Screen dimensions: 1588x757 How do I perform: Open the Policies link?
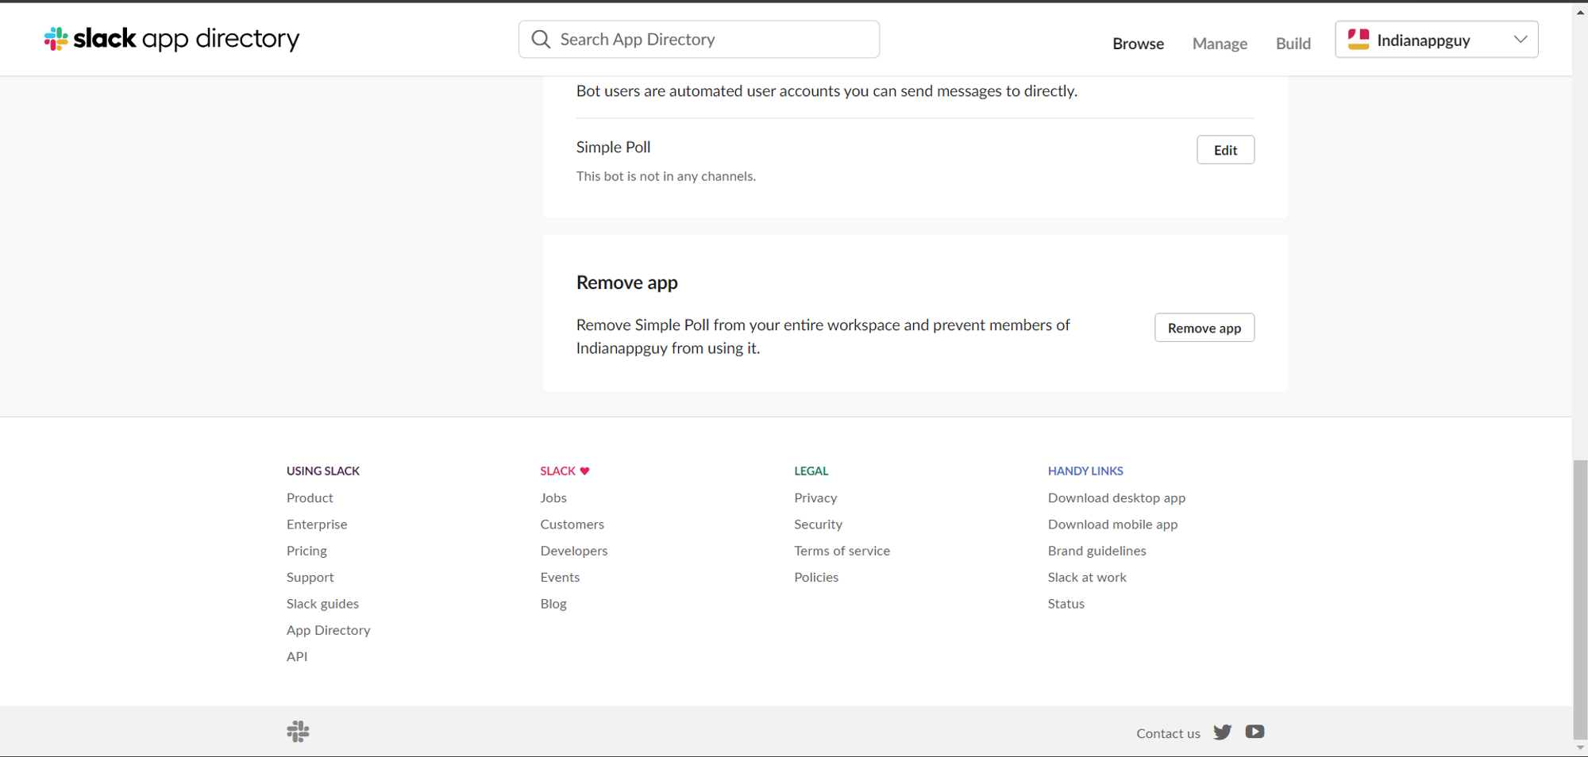(x=816, y=578)
